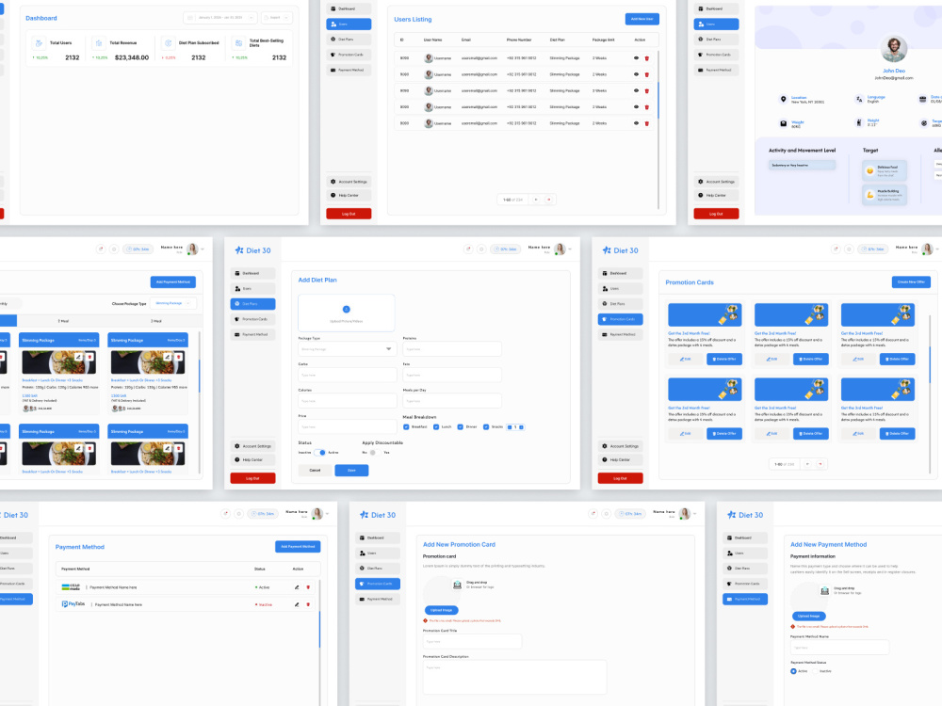The image size is (942, 706).
Task: Expand profile arrow in Promotion Cards header
Action: tap(938, 249)
